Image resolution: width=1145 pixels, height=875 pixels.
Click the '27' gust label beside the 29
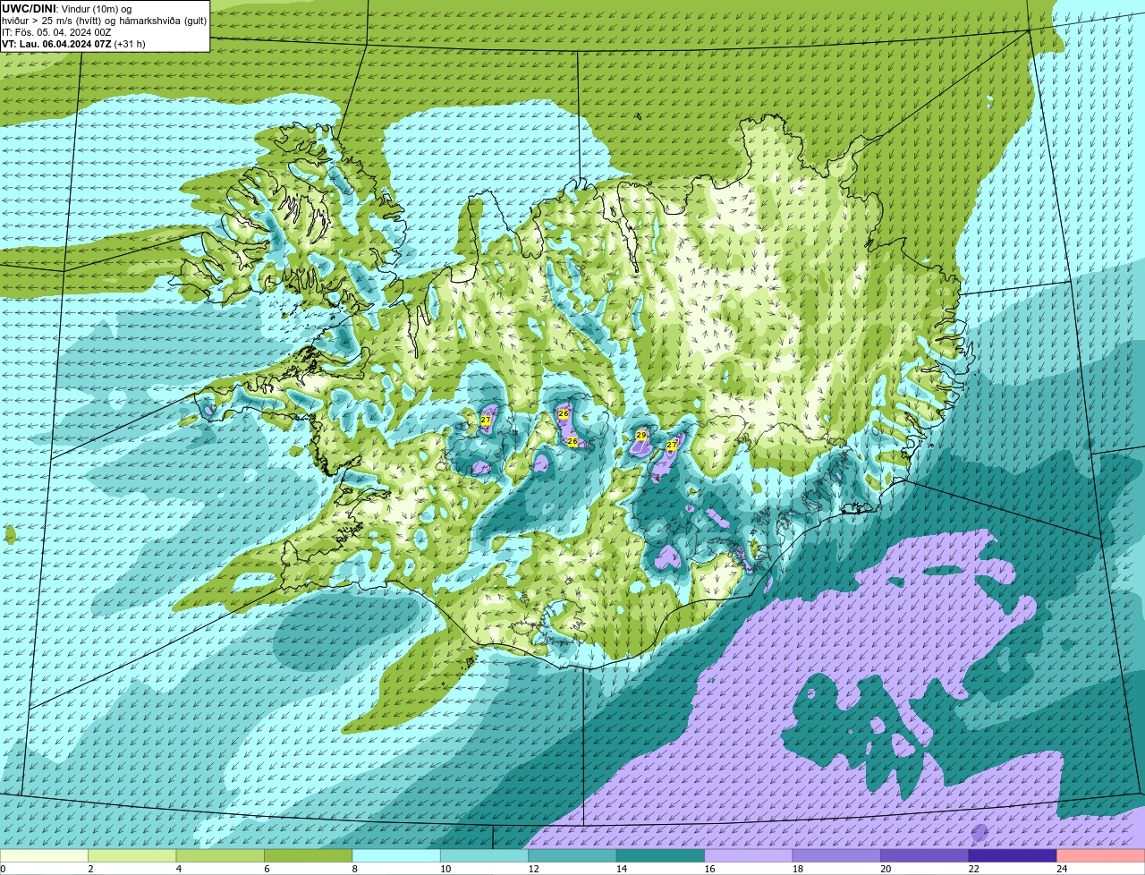(x=672, y=445)
